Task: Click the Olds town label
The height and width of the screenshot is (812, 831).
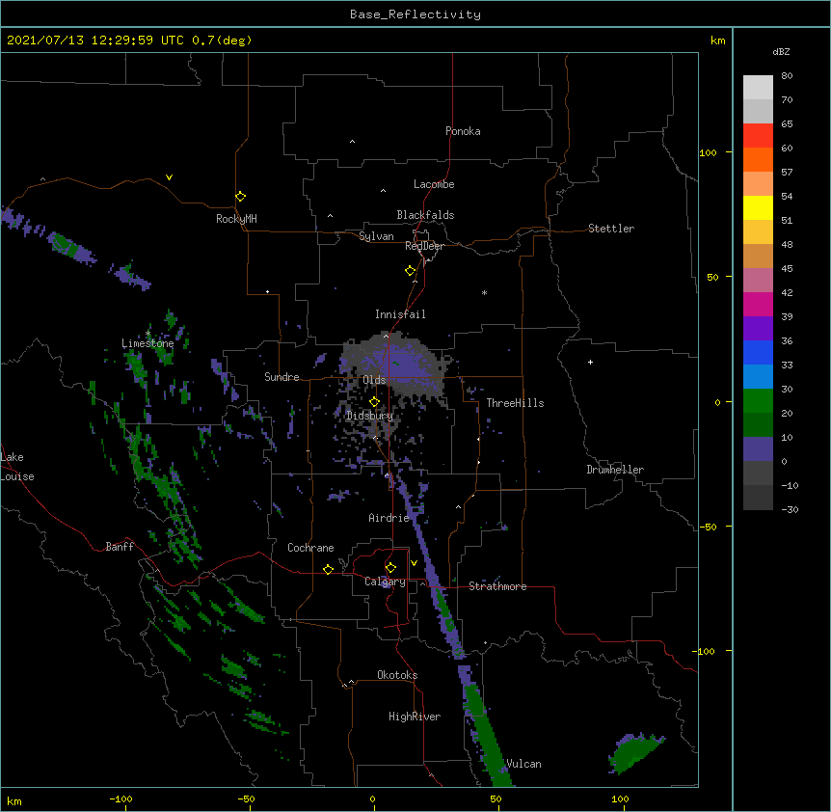Action: click(x=374, y=380)
